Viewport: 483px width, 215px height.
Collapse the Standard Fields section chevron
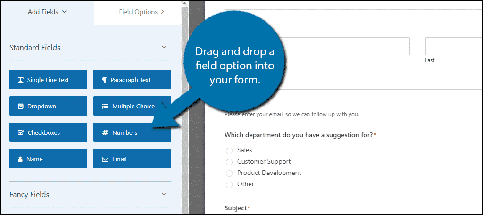click(x=164, y=47)
